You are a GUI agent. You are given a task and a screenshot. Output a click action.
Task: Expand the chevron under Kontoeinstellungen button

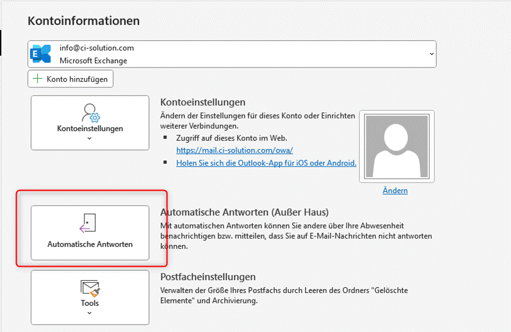90,138
